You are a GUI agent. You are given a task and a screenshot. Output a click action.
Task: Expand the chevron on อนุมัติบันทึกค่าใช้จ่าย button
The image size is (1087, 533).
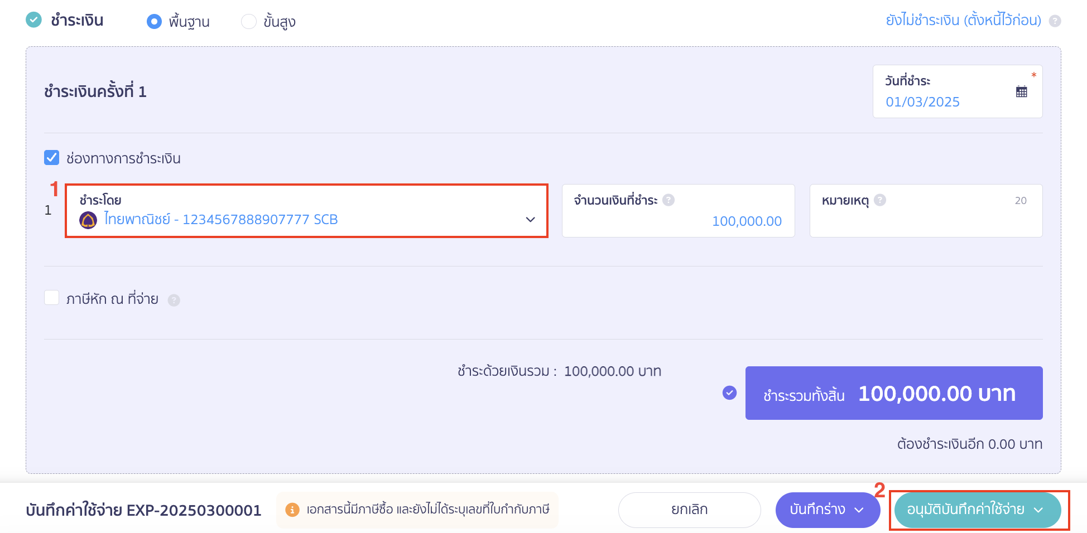click(x=1039, y=509)
